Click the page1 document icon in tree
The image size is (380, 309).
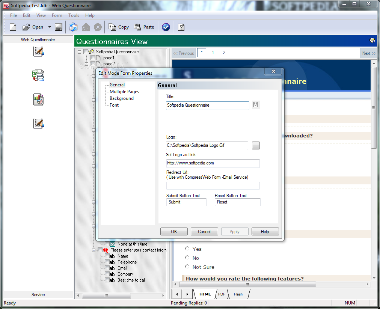[x=98, y=58]
